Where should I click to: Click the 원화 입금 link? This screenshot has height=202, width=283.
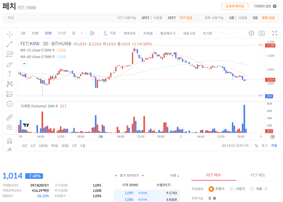coord(268,18)
